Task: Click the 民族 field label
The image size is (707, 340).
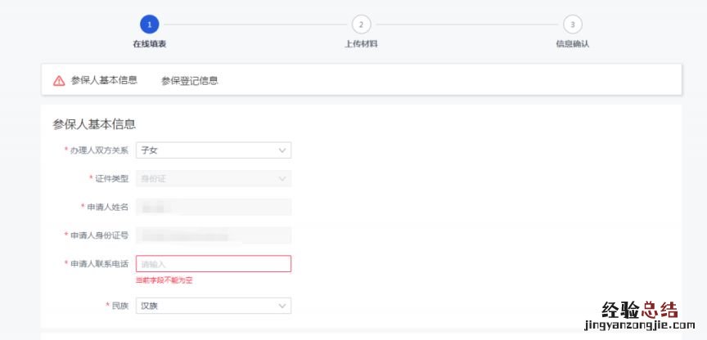Action: [119, 306]
